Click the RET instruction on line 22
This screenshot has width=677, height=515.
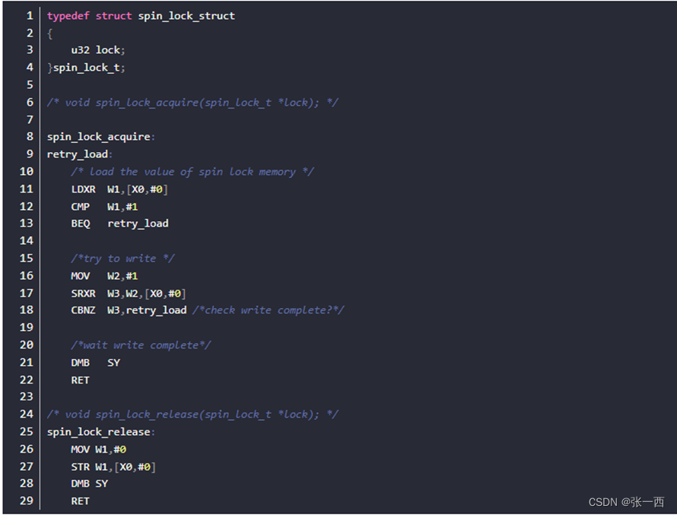point(80,380)
